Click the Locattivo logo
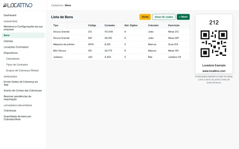239x149 pixels. 18,5
